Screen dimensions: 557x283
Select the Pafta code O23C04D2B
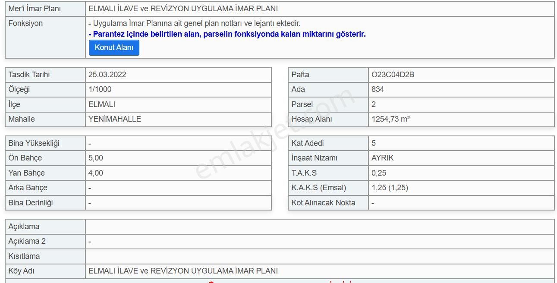click(x=393, y=75)
